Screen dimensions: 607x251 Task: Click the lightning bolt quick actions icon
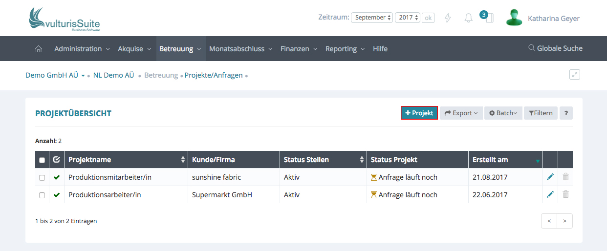(447, 18)
